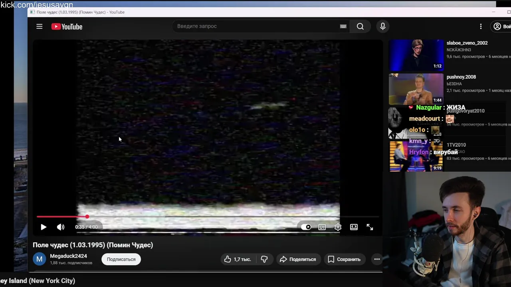The image size is (511, 287).
Task: Open the player settings gear
Action: (338, 227)
